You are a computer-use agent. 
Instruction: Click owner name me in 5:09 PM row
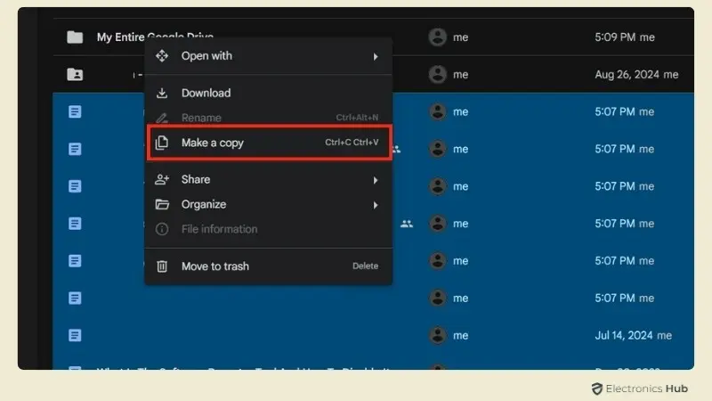tap(460, 37)
